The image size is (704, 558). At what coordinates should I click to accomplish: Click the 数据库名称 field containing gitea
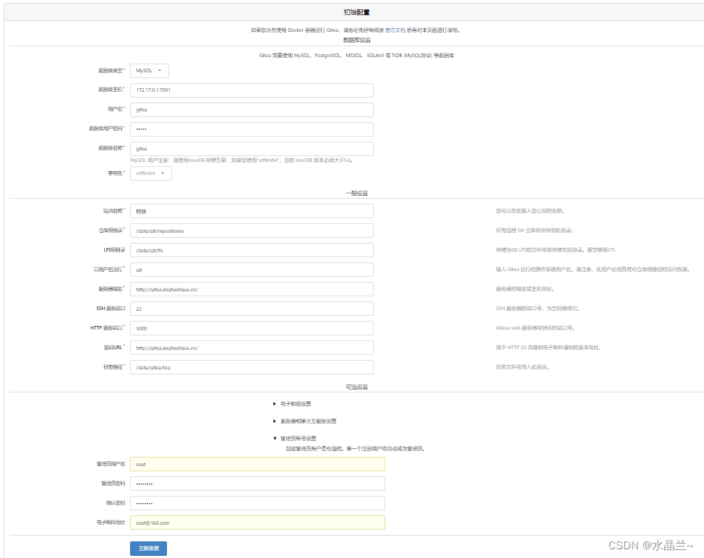click(252, 149)
